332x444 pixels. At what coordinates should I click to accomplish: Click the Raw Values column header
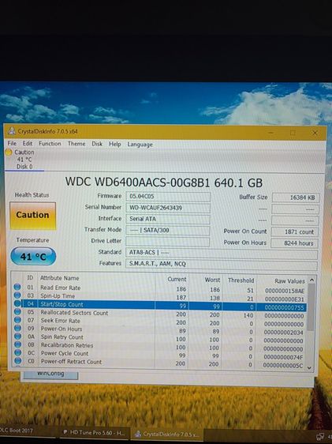(282, 281)
